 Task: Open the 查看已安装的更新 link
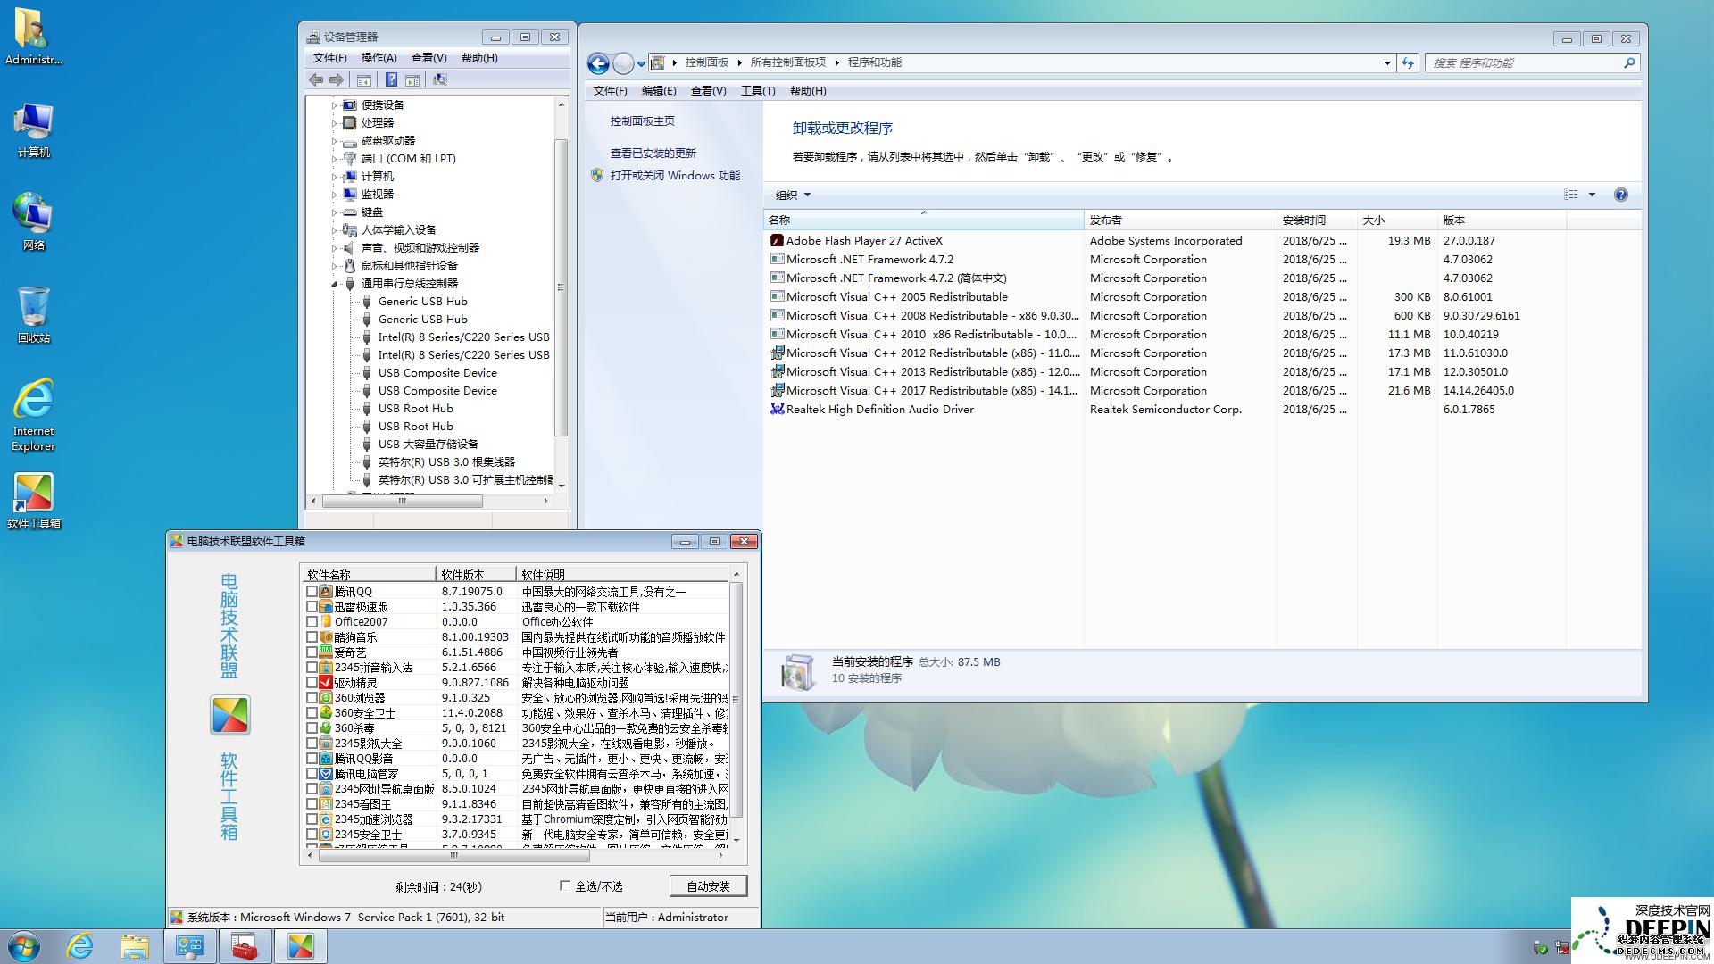pyautogui.click(x=653, y=154)
